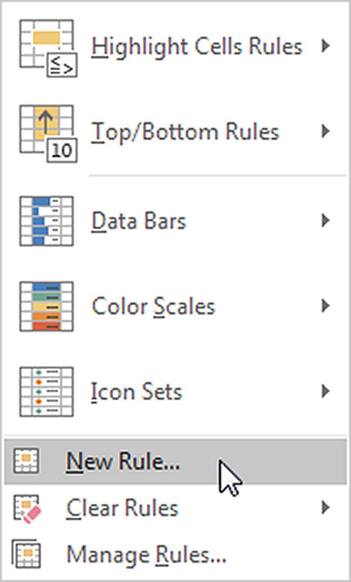Click the Manage Rules icon
This screenshot has width=351, height=582.
pos(26,555)
